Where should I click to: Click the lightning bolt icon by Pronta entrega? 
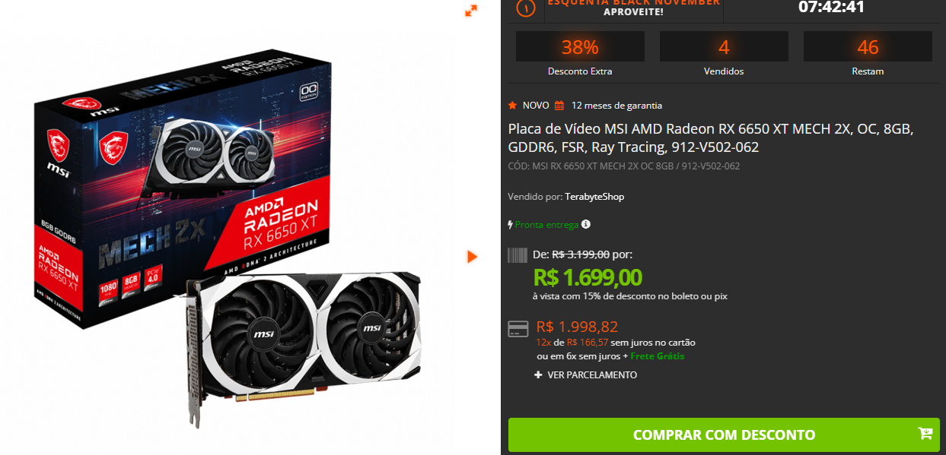click(x=511, y=225)
